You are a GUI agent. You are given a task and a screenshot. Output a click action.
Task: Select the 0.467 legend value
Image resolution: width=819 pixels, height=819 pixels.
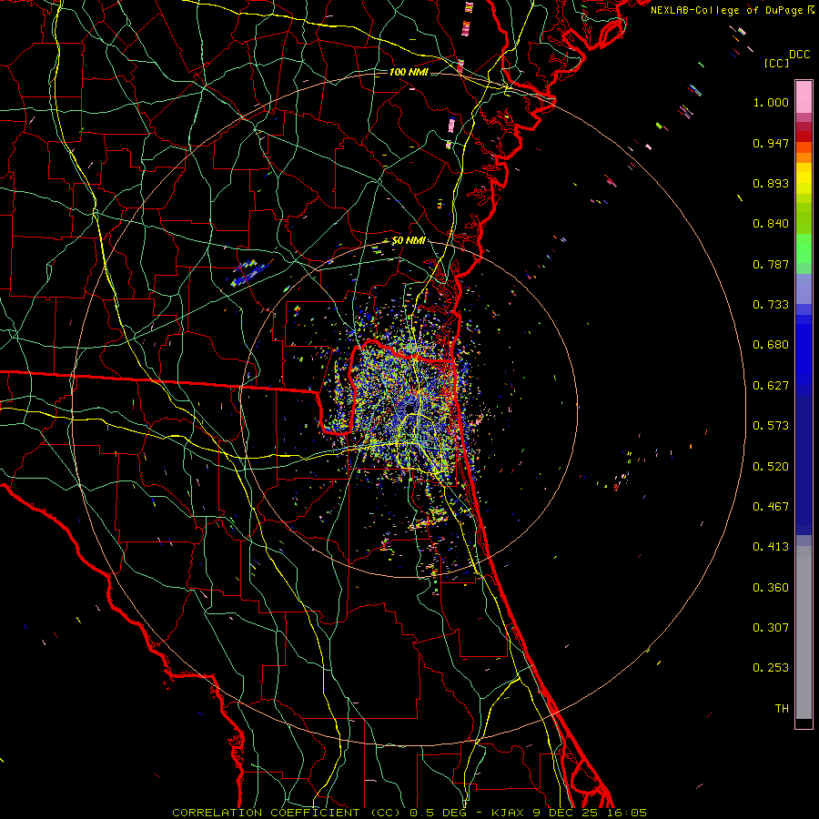tap(771, 507)
